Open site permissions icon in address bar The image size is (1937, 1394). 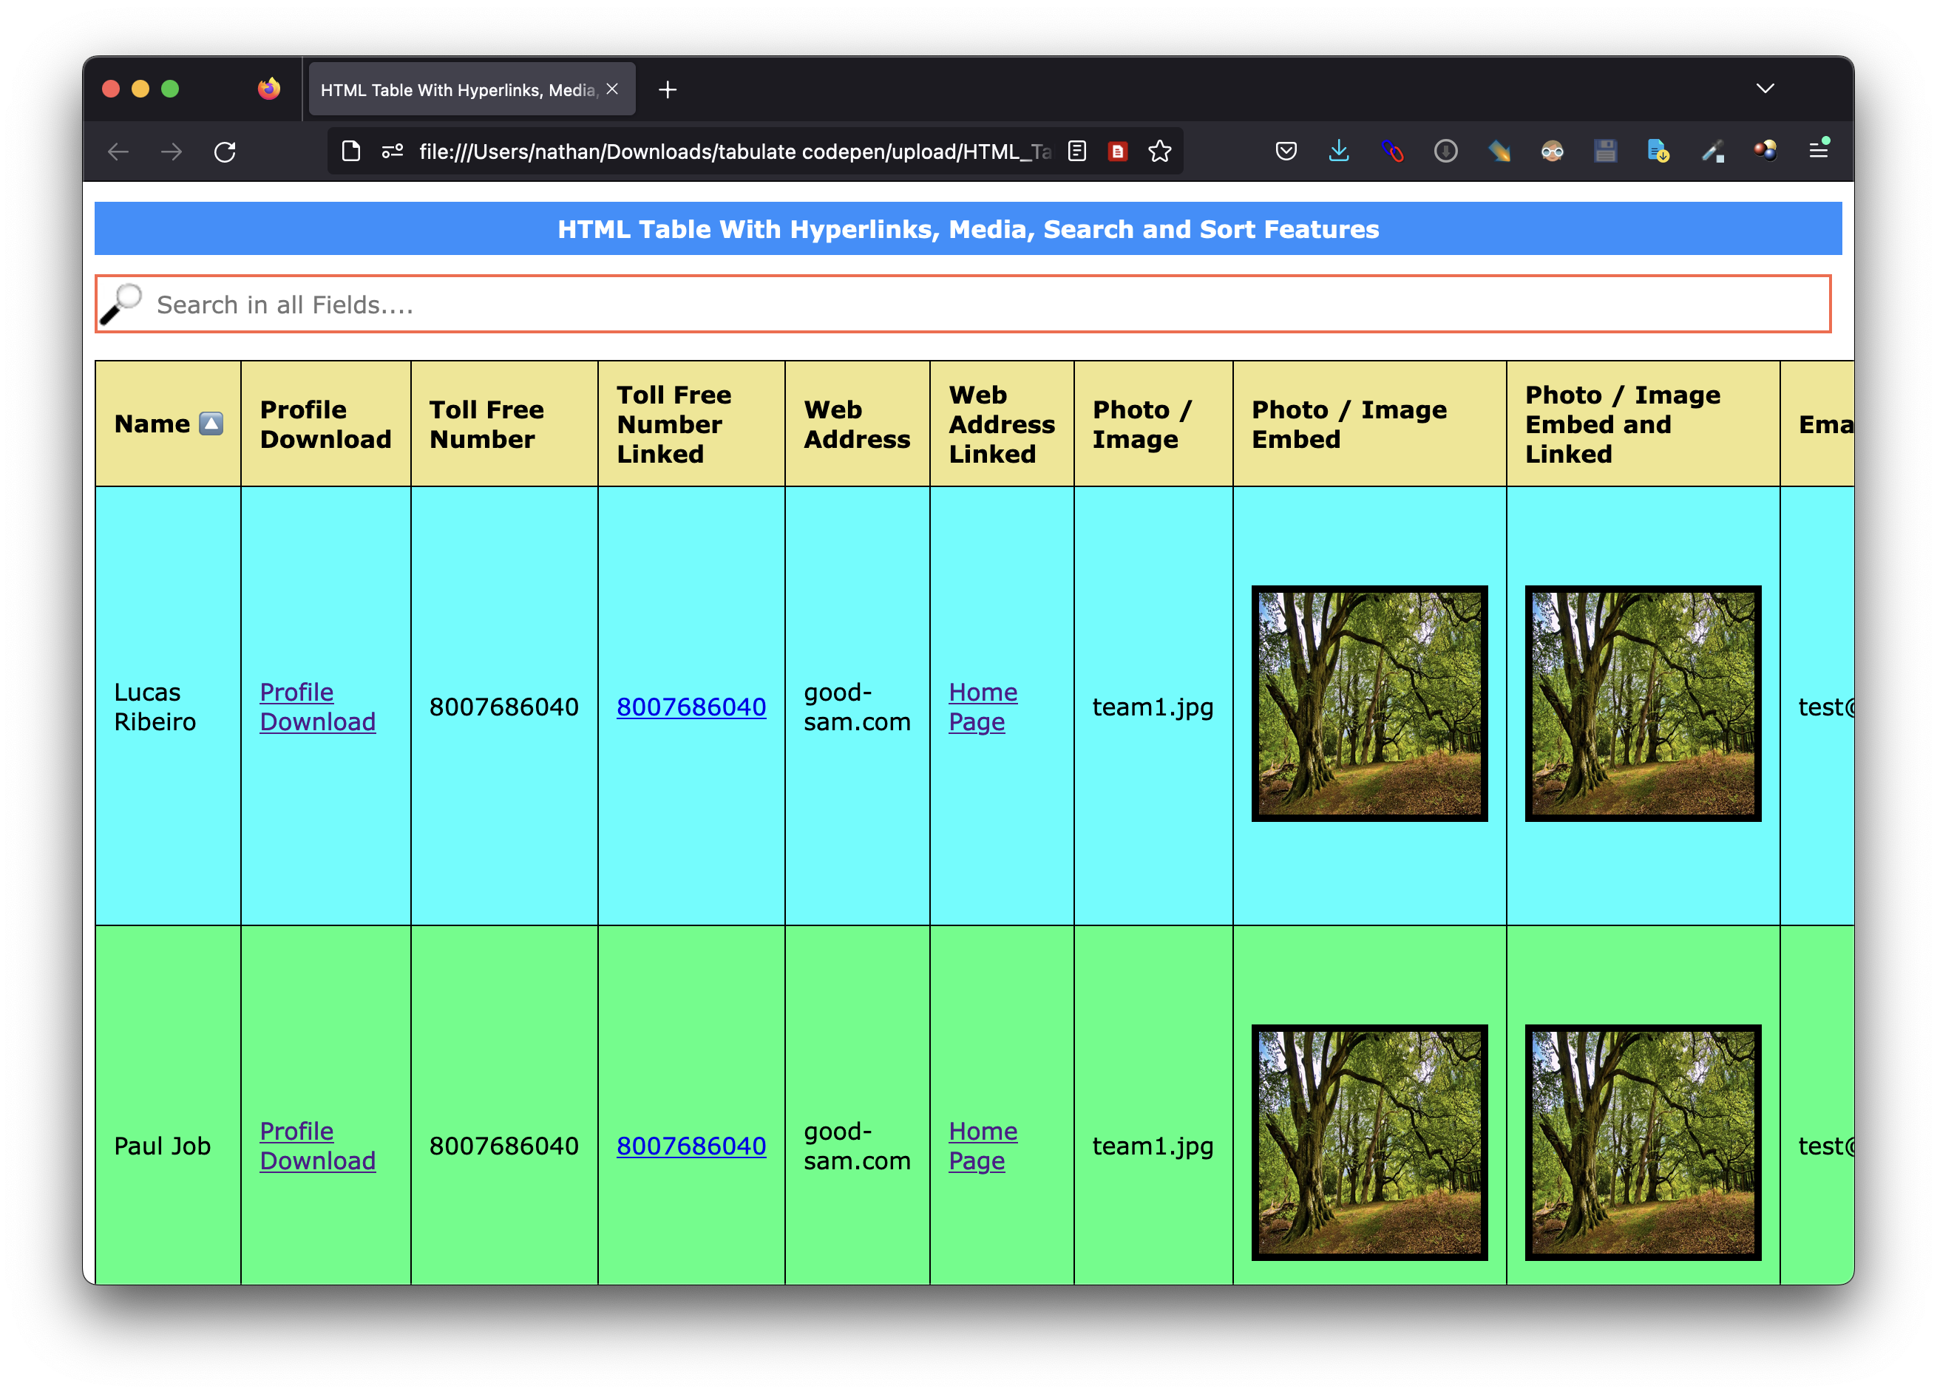pos(392,151)
